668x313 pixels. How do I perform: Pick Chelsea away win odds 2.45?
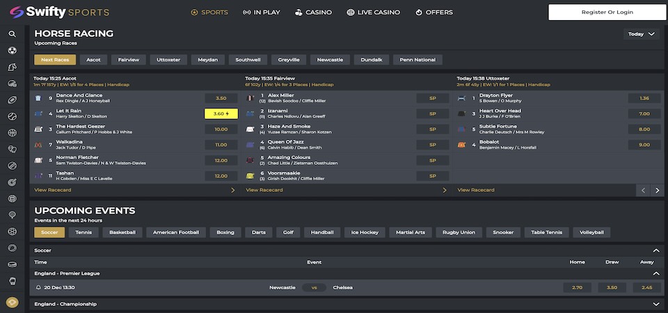(x=646, y=287)
